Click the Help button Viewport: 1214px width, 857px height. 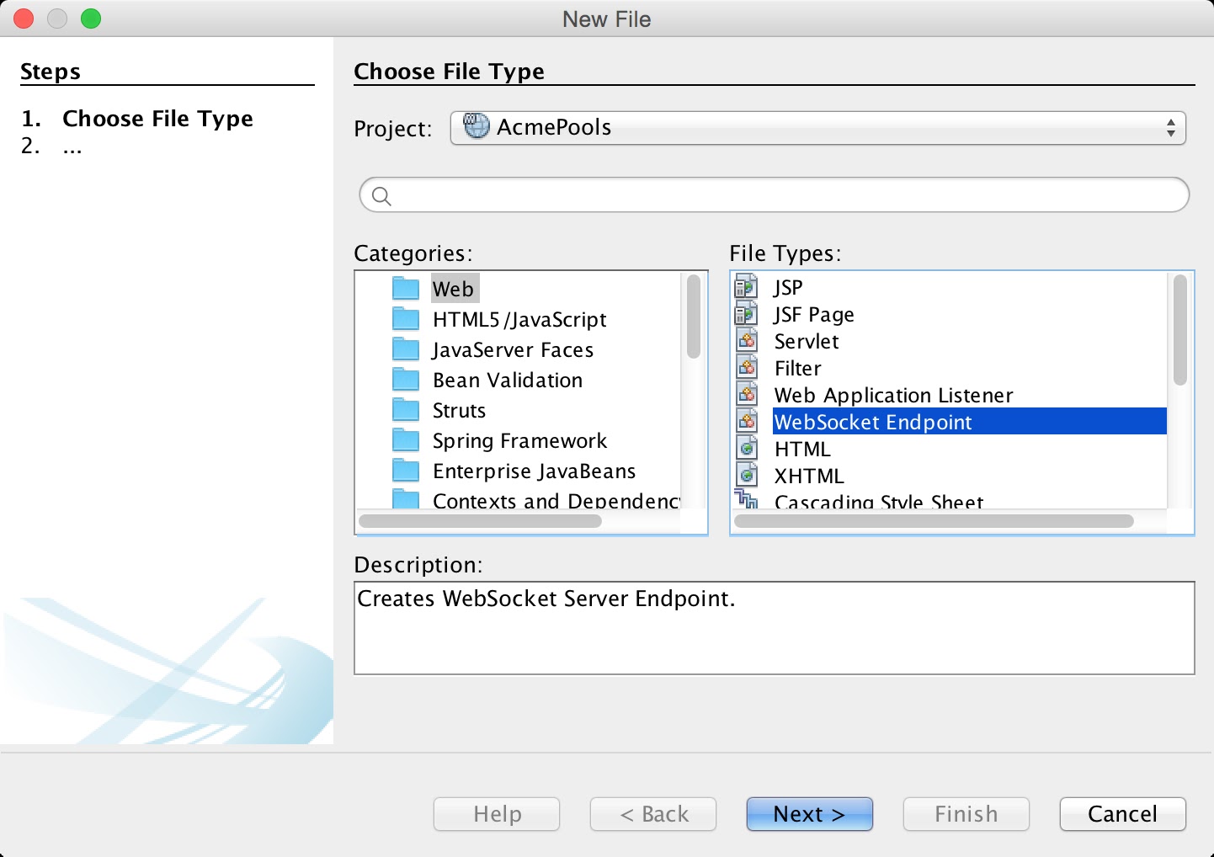(497, 814)
